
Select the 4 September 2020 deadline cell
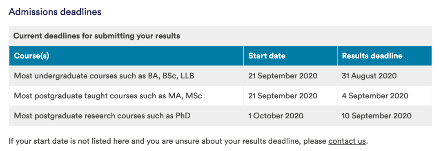(x=375, y=96)
